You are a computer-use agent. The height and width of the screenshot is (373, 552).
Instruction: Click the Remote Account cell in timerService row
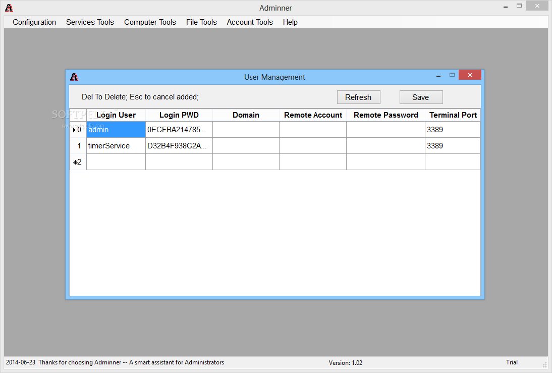[313, 146]
